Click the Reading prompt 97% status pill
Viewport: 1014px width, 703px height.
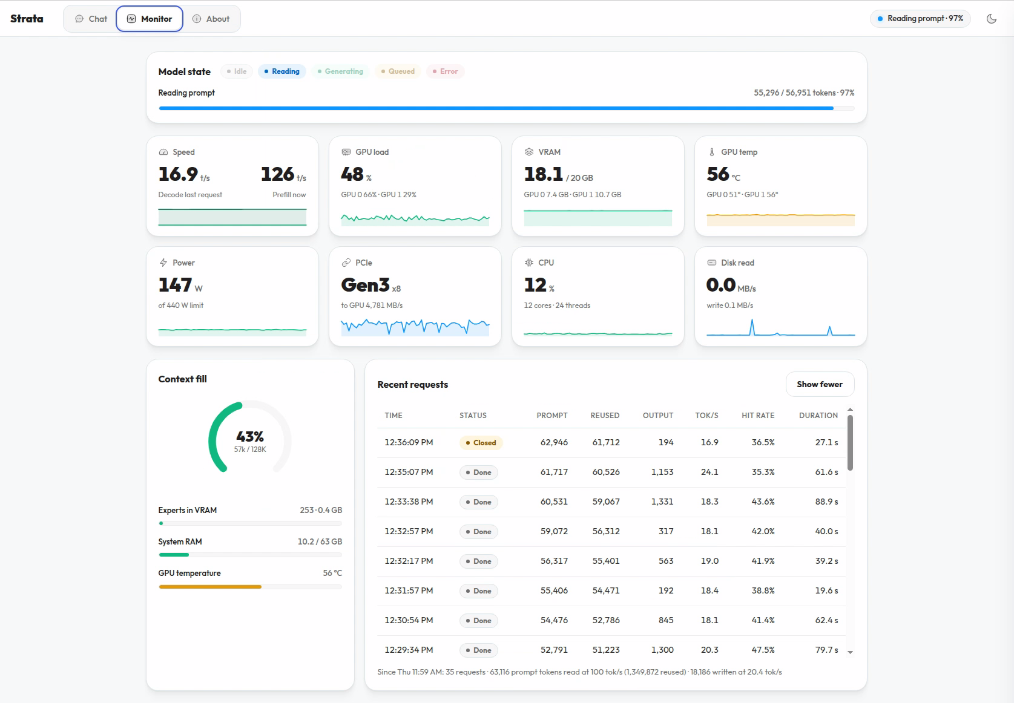pos(920,19)
